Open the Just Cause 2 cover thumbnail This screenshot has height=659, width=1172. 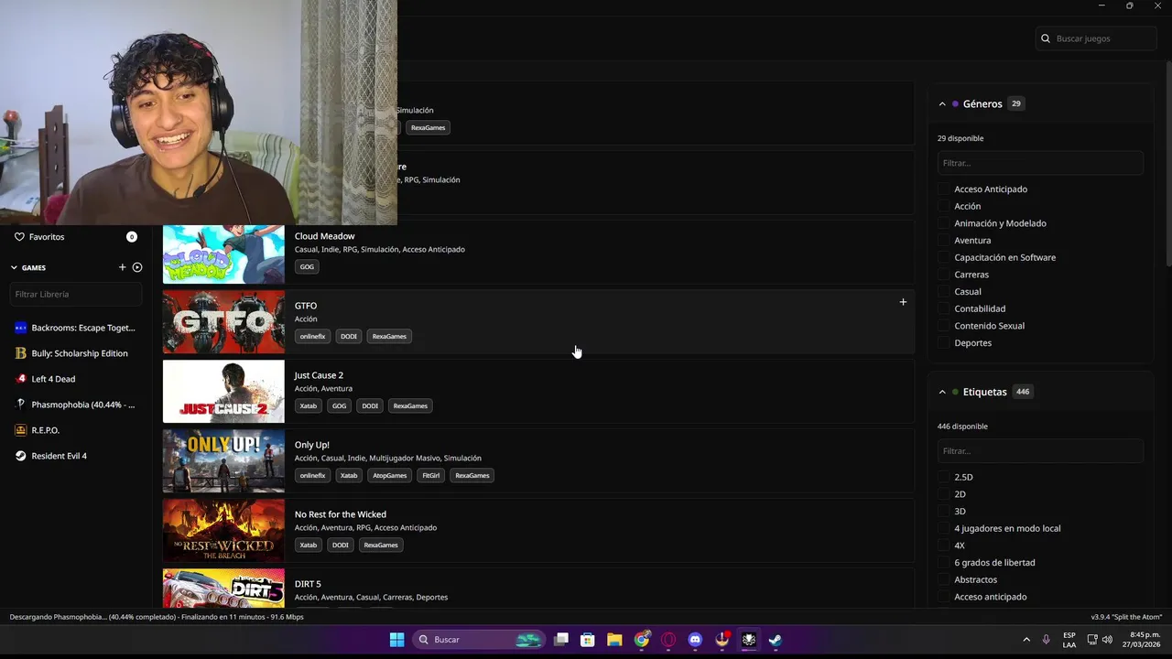click(x=223, y=392)
